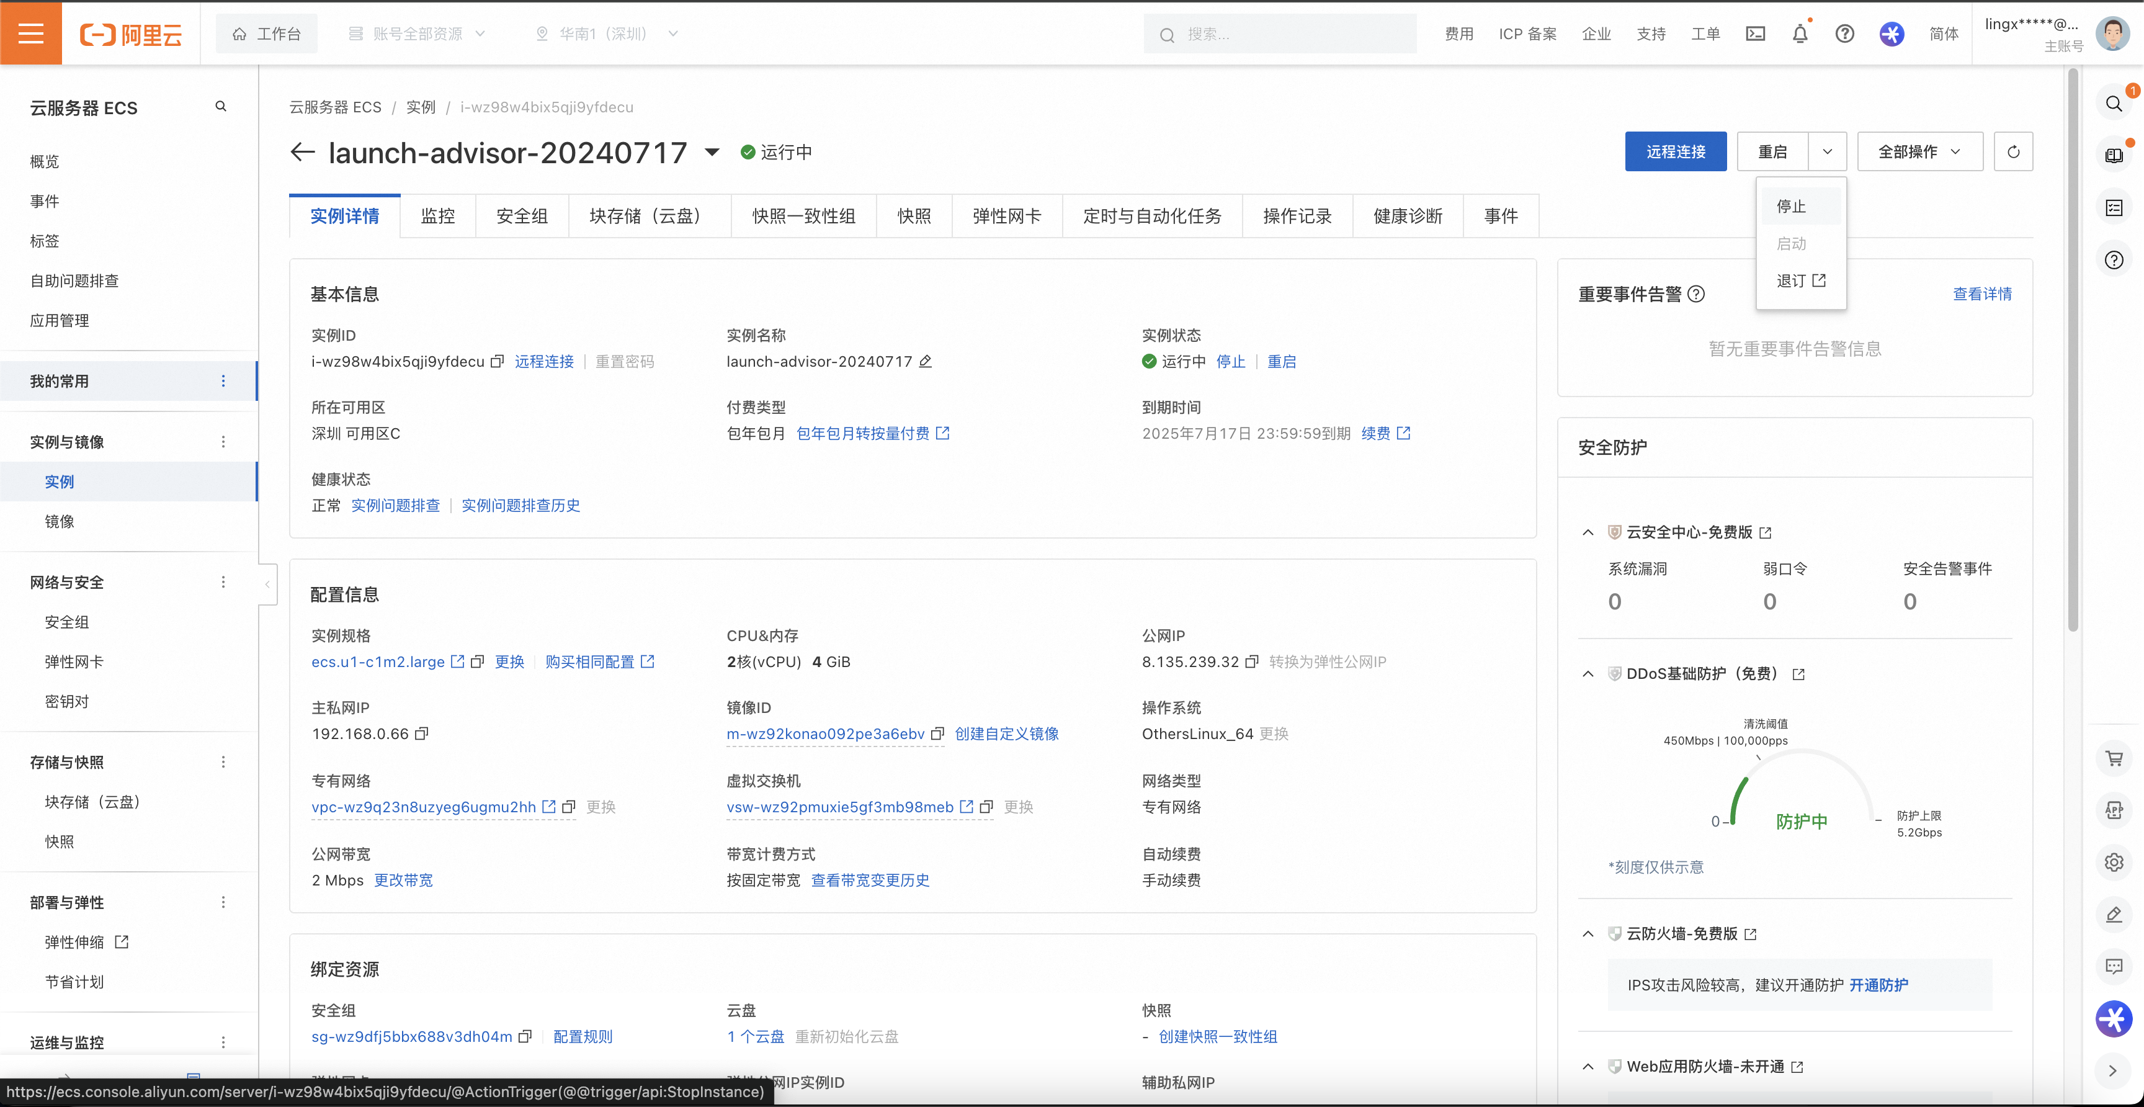Open 查看详情 for important events
Image resolution: width=2144 pixels, height=1107 pixels.
click(1981, 294)
